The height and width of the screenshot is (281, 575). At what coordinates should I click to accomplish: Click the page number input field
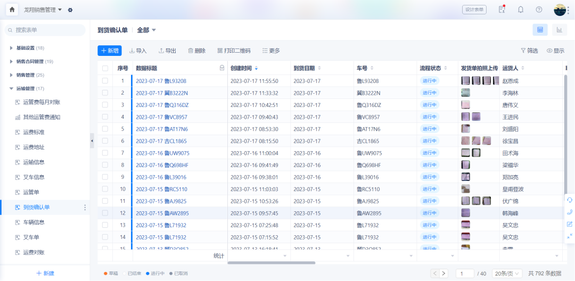click(x=465, y=274)
